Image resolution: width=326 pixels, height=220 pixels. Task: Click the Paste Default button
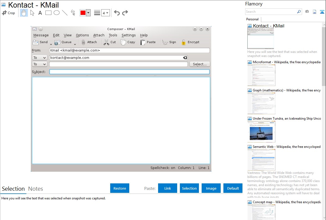tap(233, 188)
